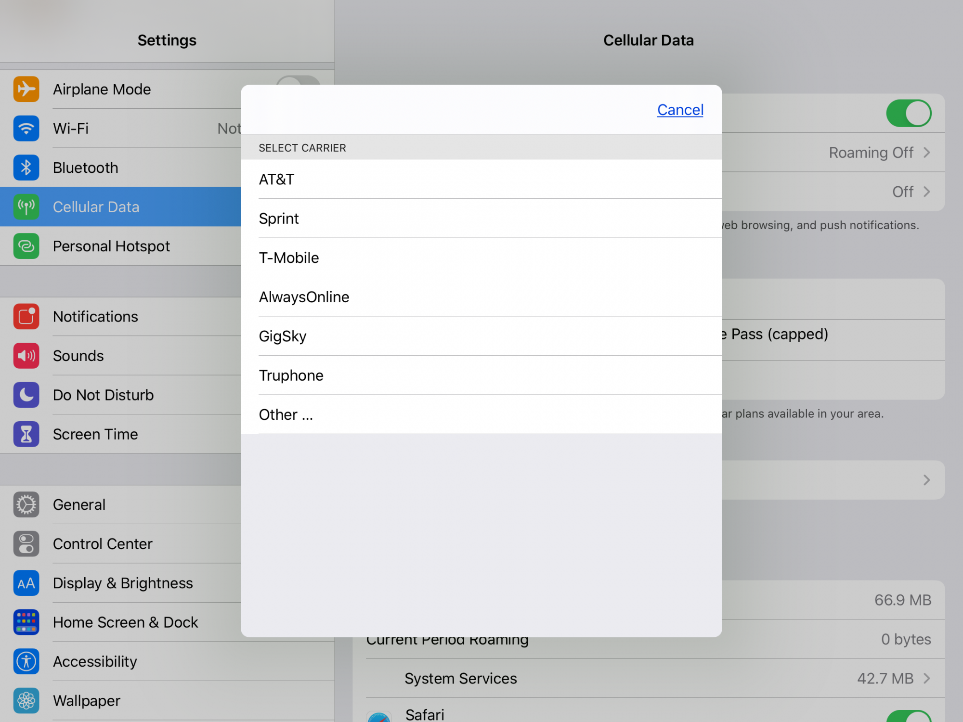The width and height of the screenshot is (963, 722).
Task: Tap the Screen Time hourglass icon
Action: point(26,434)
